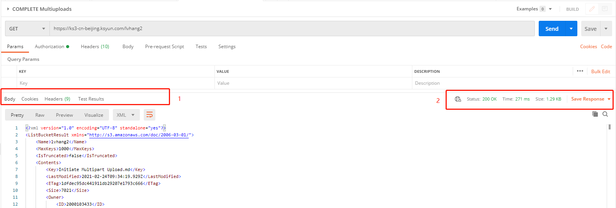Open the three-dot column options menu

click(580, 71)
